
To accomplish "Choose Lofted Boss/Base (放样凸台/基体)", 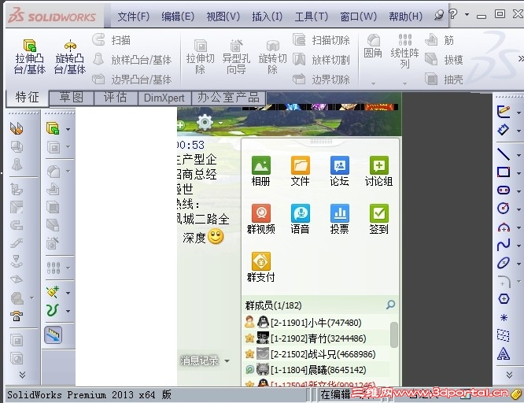I will click(x=132, y=60).
